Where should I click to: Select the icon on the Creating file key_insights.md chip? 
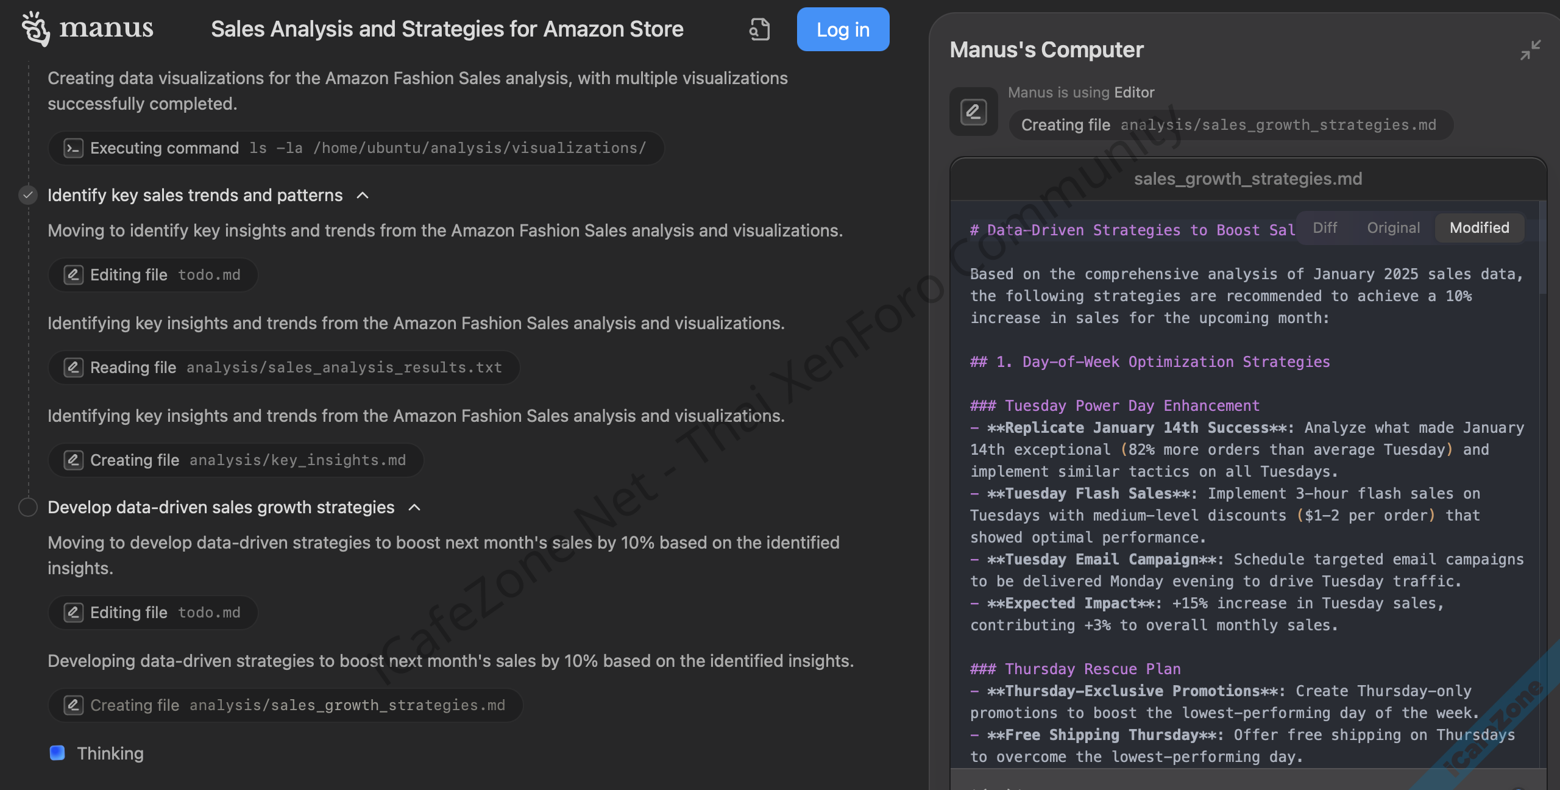pos(73,460)
